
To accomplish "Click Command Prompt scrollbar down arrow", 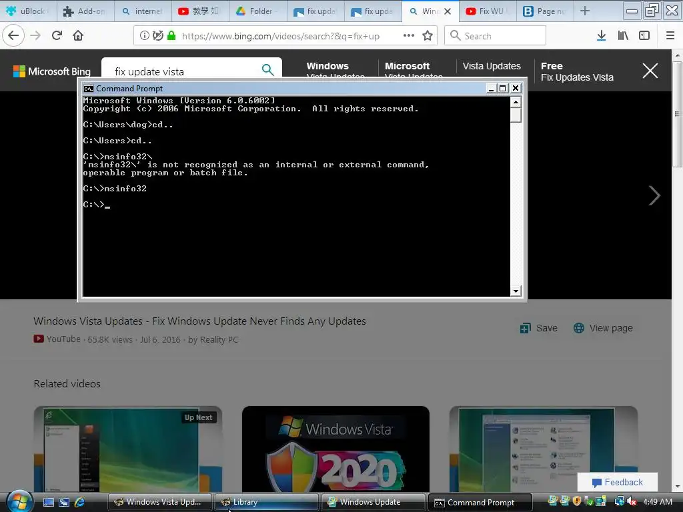I will 516,291.
